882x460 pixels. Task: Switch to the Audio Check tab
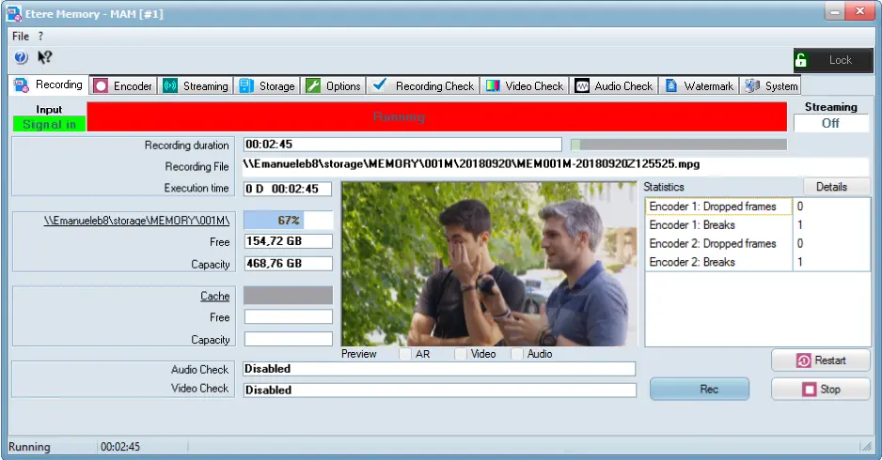coord(613,85)
